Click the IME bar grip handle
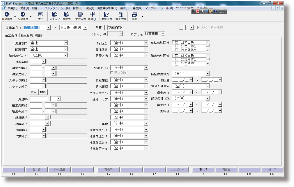The width and height of the screenshot is (294, 187). 193,11
